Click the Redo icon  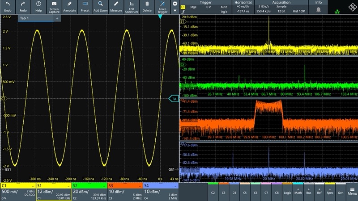pos(23,6)
